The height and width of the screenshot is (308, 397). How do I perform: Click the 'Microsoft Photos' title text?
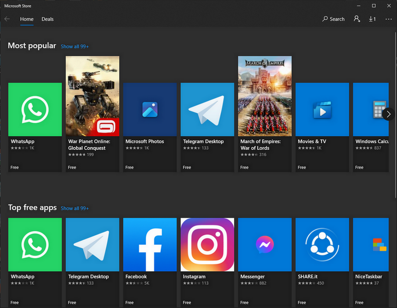click(144, 141)
